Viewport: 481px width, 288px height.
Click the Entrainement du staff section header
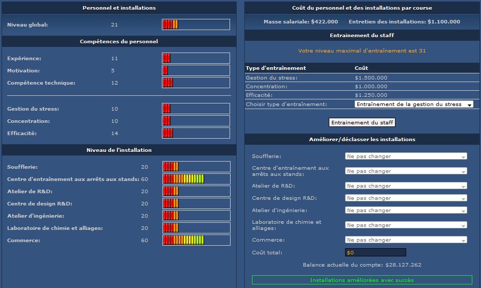tap(362, 35)
